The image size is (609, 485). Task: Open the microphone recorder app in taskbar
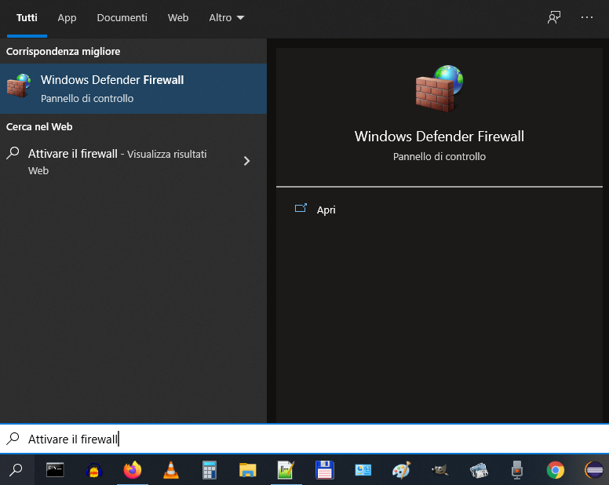(517, 470)
